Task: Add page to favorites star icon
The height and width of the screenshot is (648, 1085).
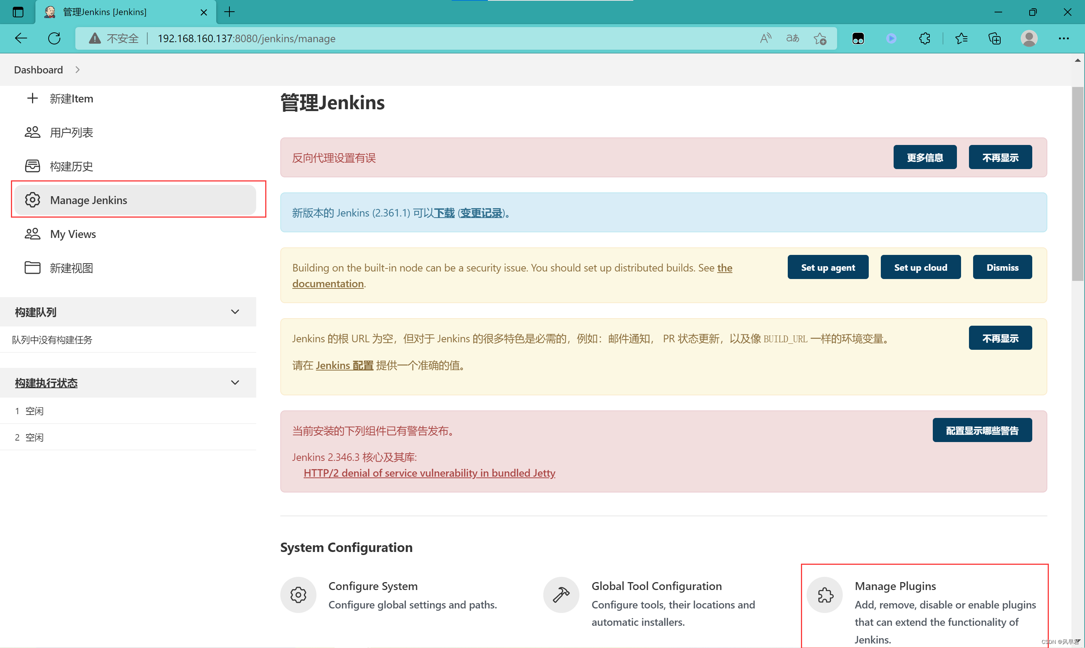Action: pos(820,38)
